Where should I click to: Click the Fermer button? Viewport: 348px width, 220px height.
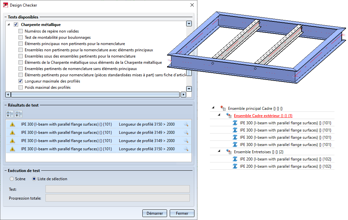click(182, 213)
